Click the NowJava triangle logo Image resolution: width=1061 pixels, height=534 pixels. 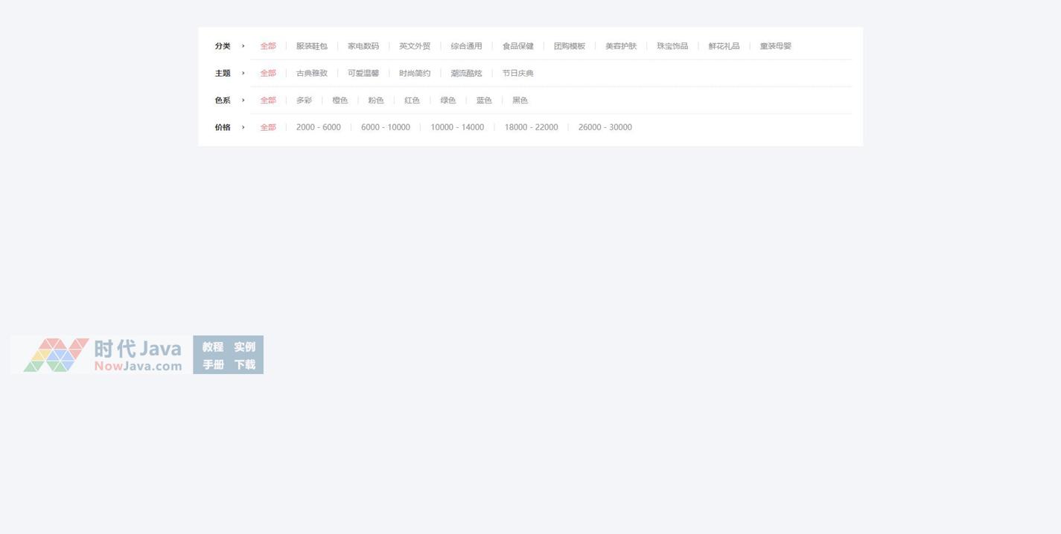click(x=56, y=355)
